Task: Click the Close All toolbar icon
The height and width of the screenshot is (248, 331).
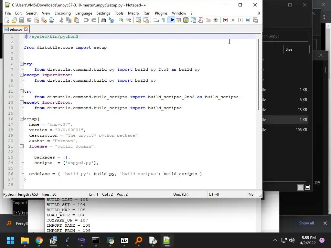Action: [44, 20]
